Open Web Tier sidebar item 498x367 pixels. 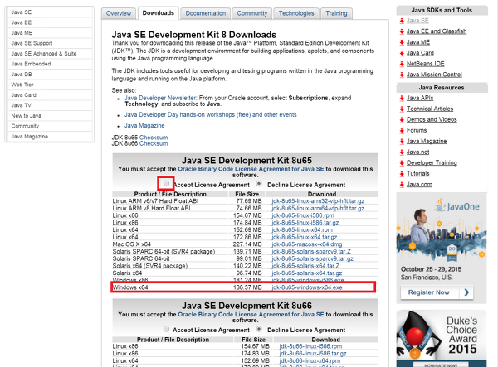[50, 85]
